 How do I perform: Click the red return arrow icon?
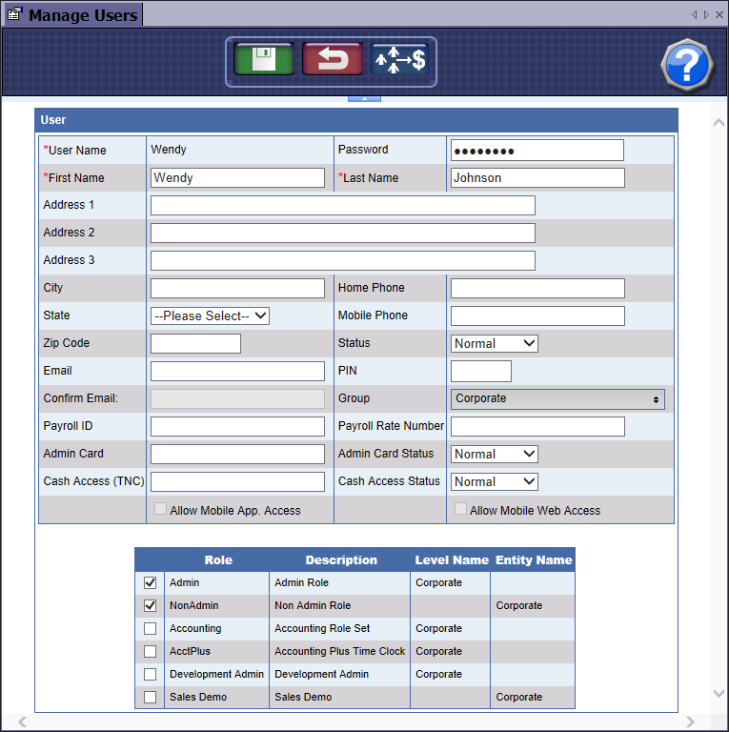click(x=333, y=59)
